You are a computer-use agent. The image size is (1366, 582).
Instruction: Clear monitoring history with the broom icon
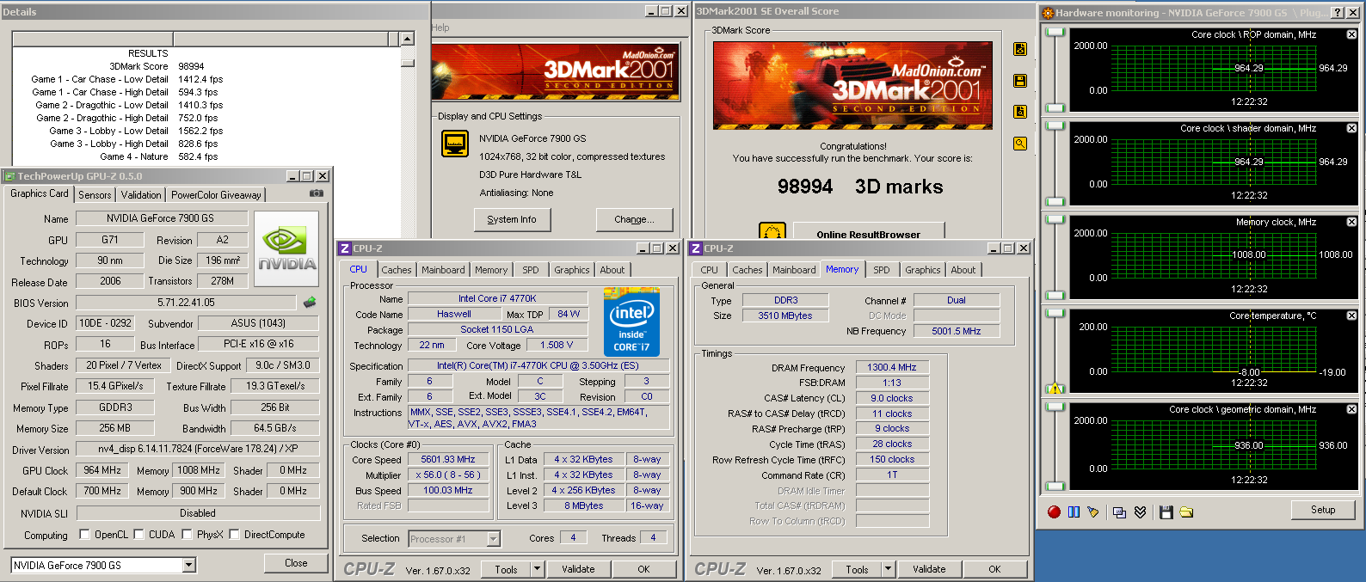[x=1093, y=512]
